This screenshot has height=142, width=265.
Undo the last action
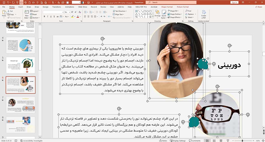tap(8, 2)
